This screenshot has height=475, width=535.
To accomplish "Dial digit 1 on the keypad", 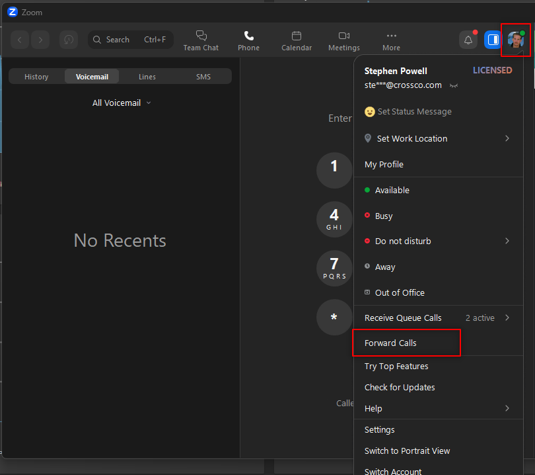I will (334, 170).
